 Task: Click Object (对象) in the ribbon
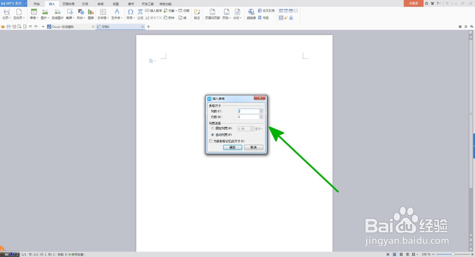169,10
